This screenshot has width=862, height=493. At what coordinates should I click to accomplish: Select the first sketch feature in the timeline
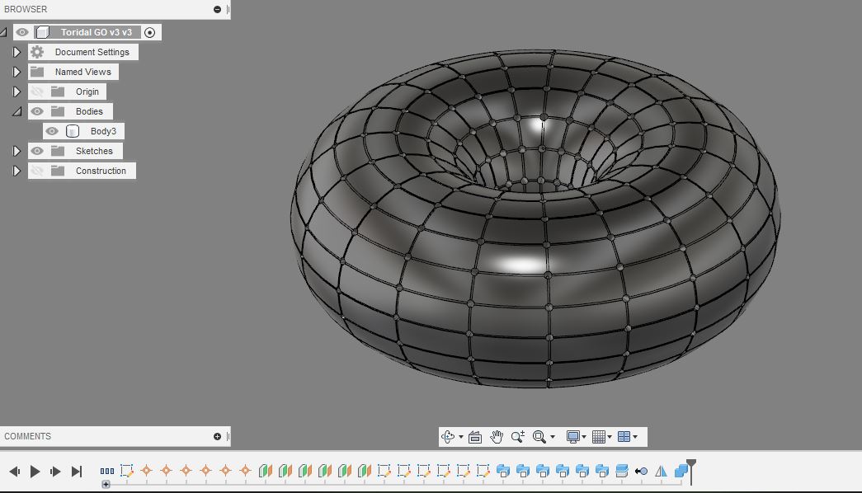[126, 471]
